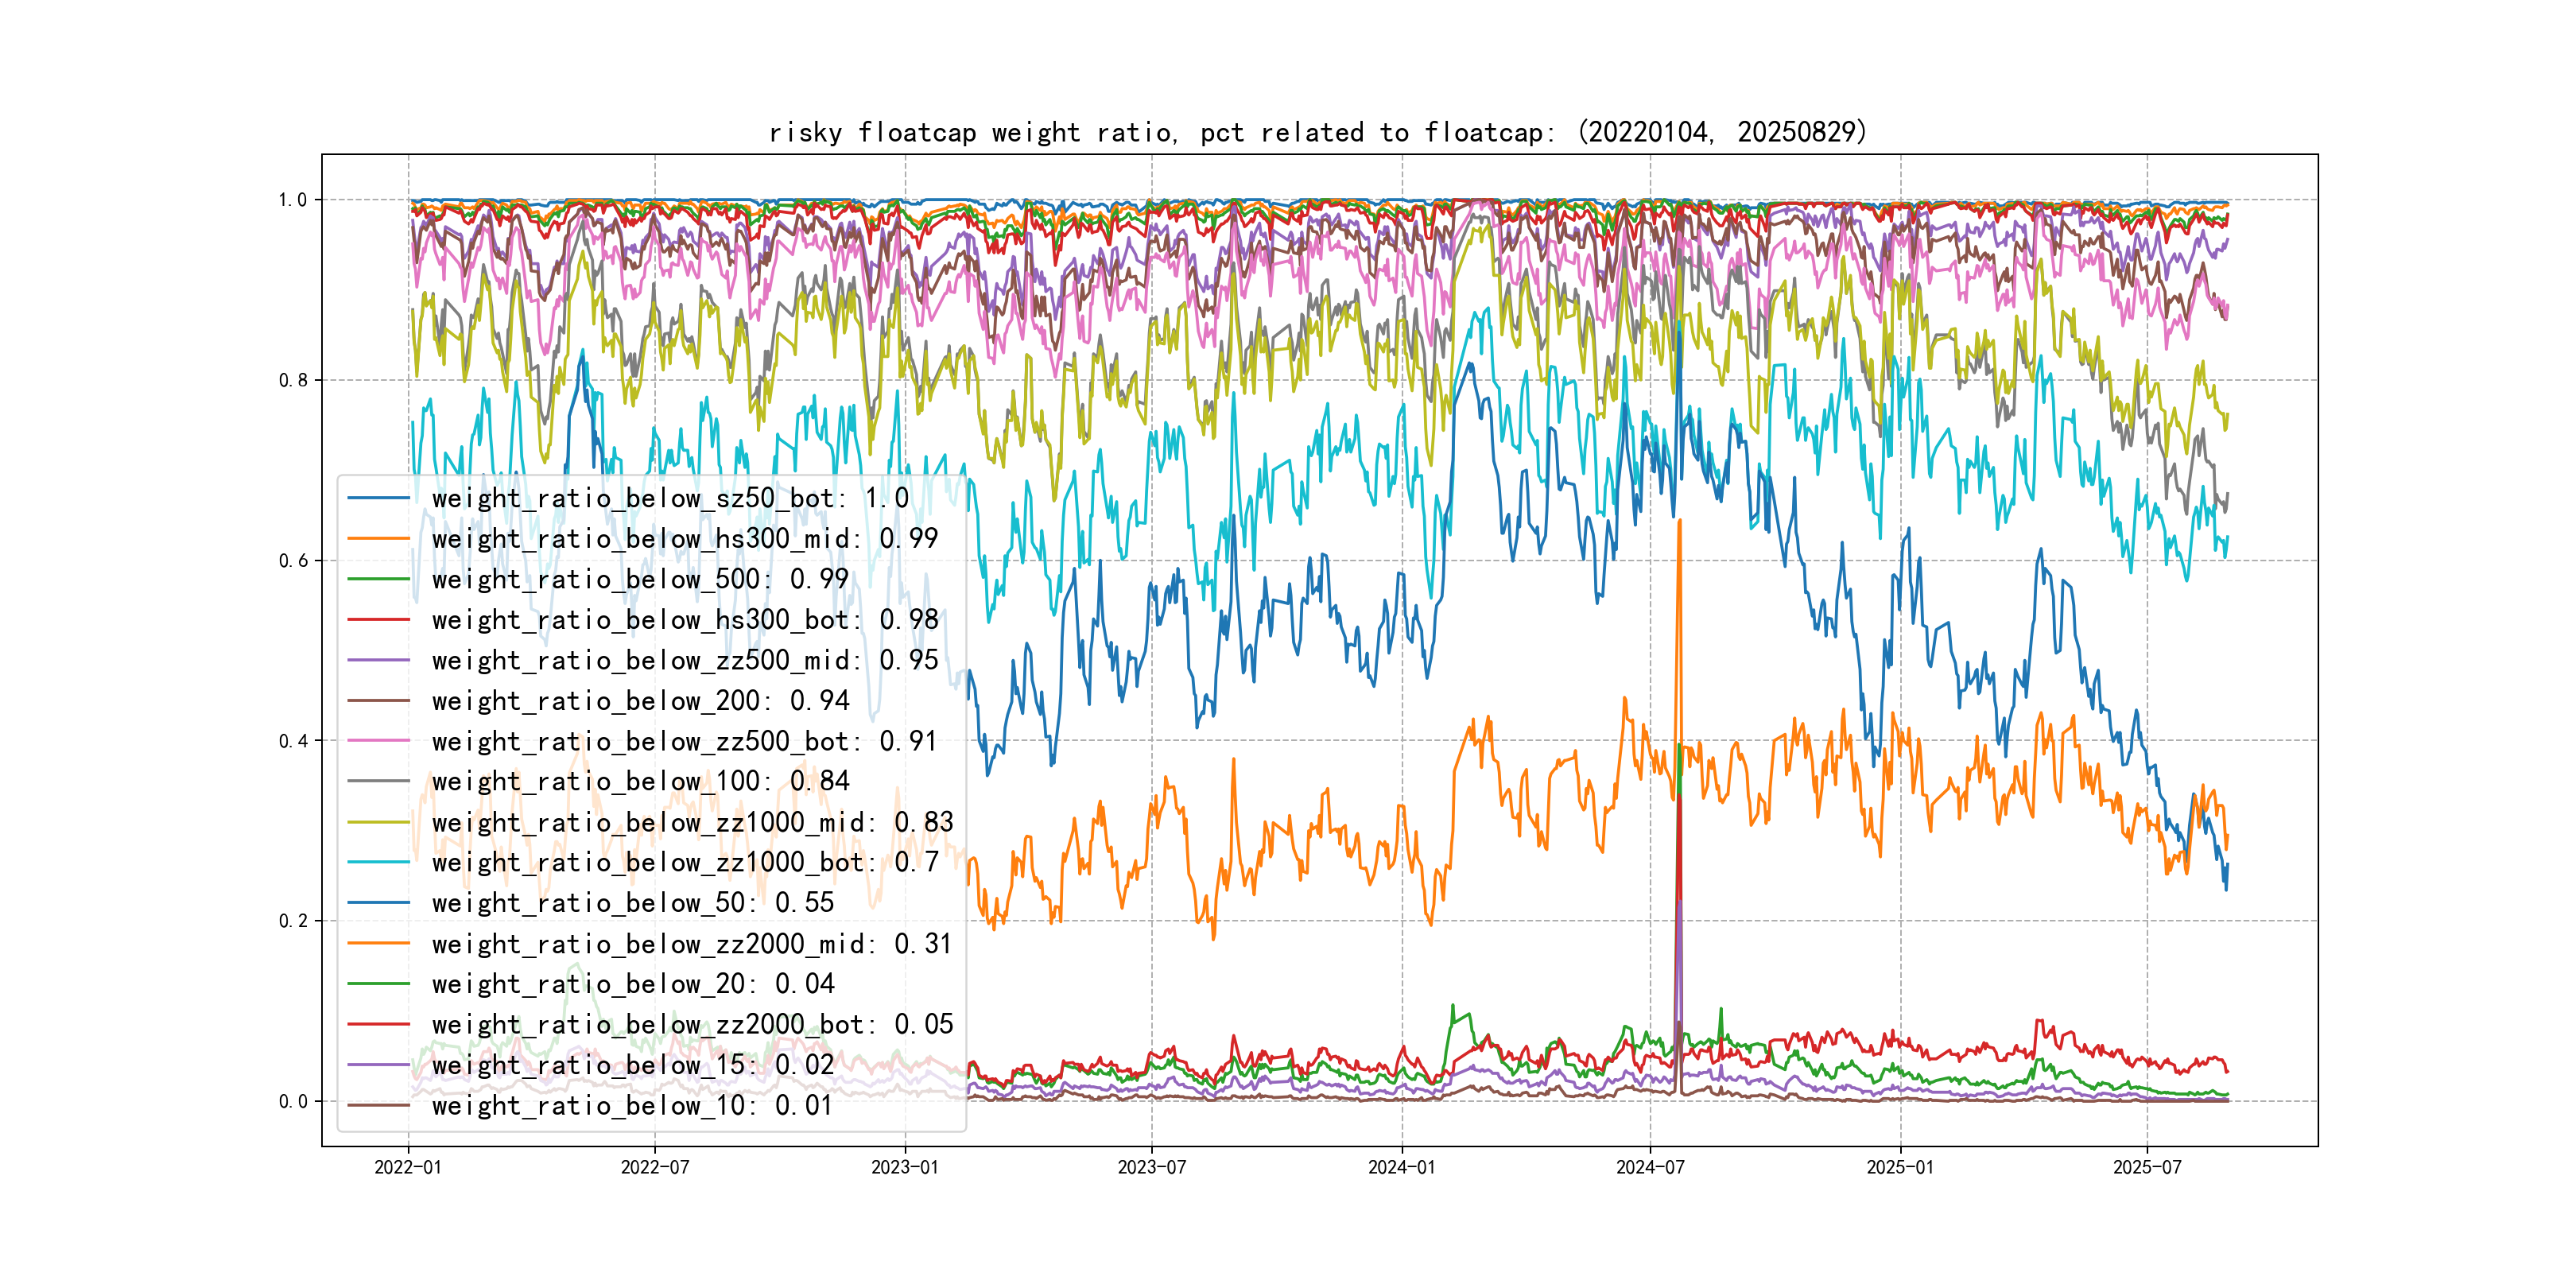Click the olive weight_ratio_below_zz1000_mid legend line

click(378, 823)
